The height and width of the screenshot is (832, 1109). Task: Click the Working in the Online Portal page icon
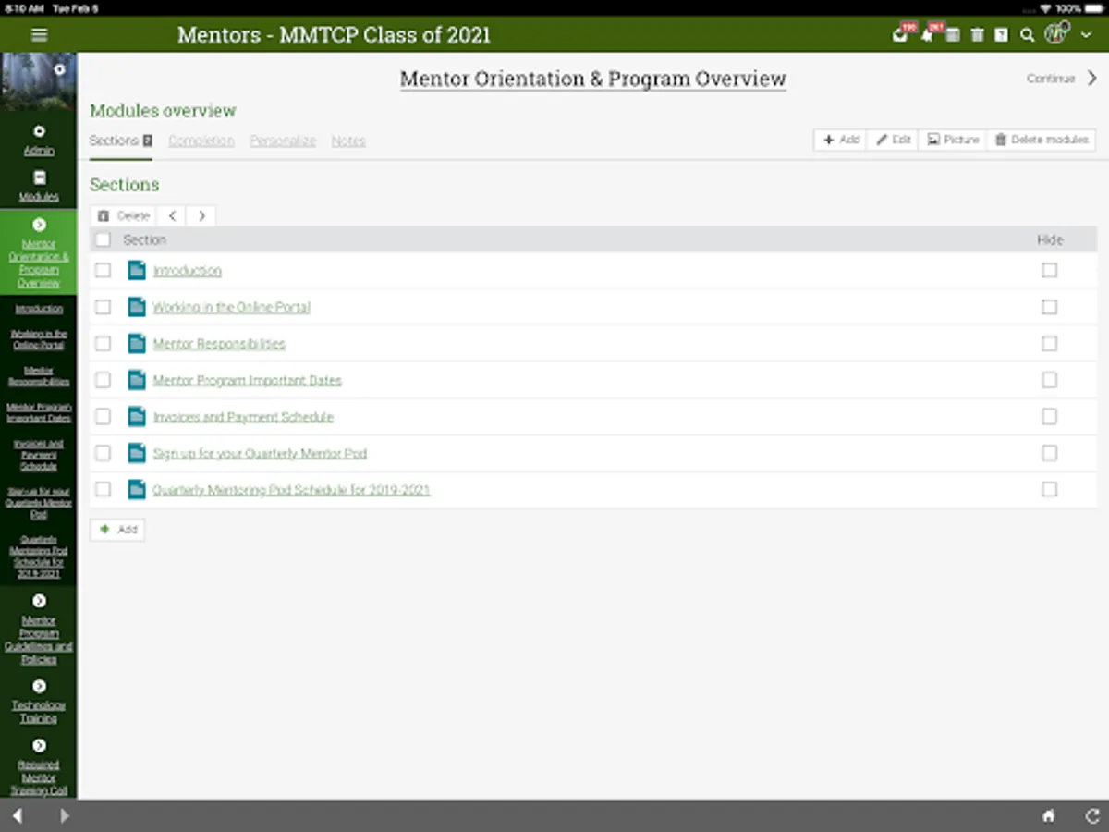click(137, 307)
